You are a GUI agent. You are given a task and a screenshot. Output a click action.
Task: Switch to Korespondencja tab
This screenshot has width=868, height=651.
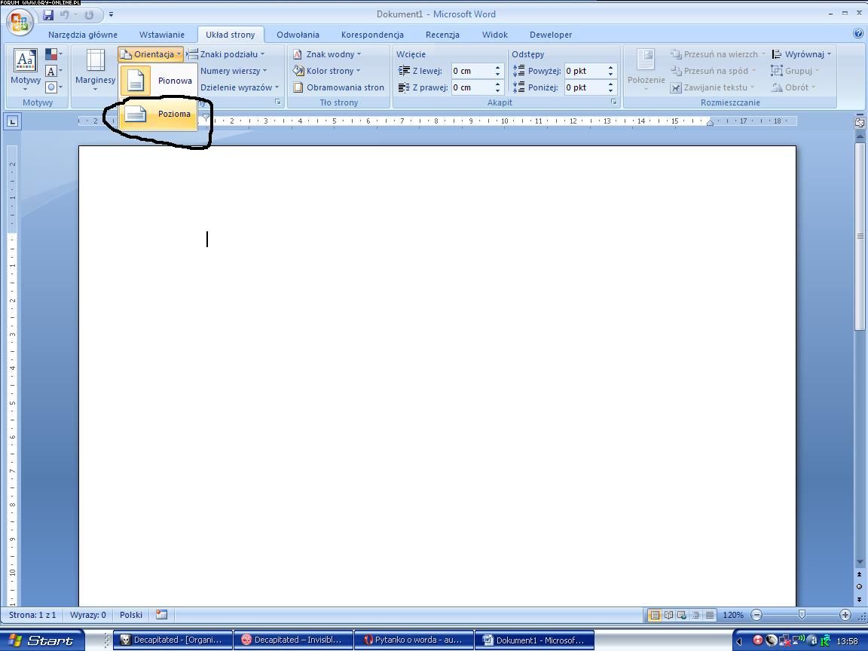[372, 35]
